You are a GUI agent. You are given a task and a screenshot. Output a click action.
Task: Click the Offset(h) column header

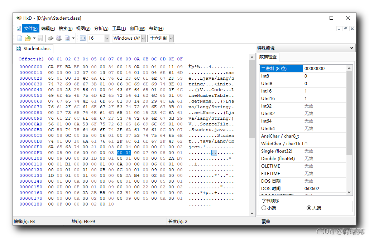pyautogui.click(x=31, y=59)
